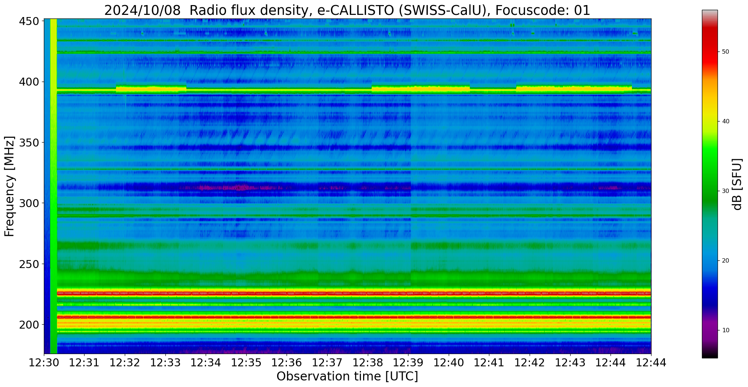Click the 'Frequency [MHz]' y-axis label
Image resolution: width=748 pixels, height=387 pixels.
pos(9,186)
